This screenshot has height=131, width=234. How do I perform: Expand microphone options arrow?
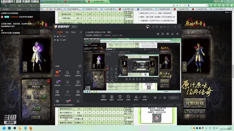coord(140,97)
